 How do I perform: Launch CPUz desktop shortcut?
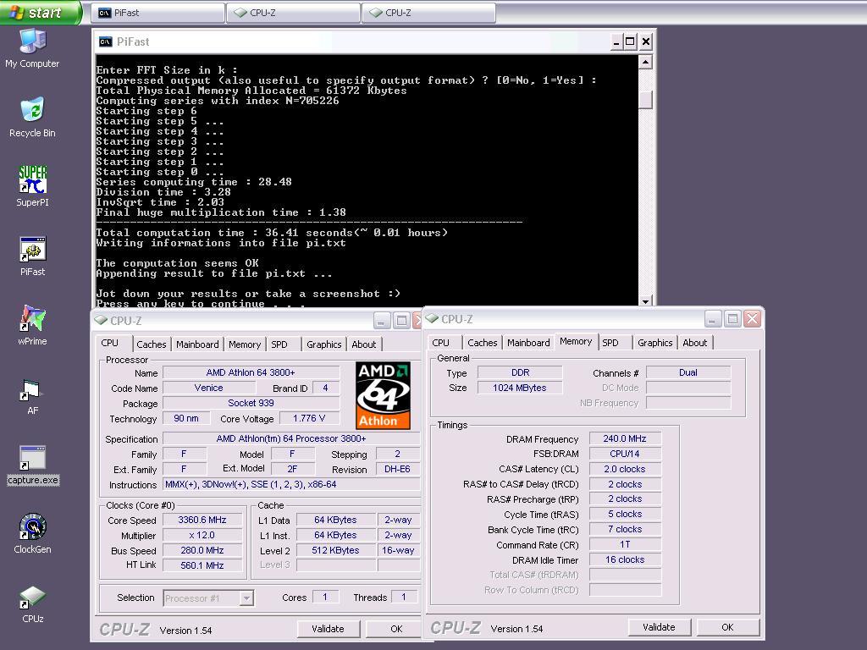click(32, 603)
